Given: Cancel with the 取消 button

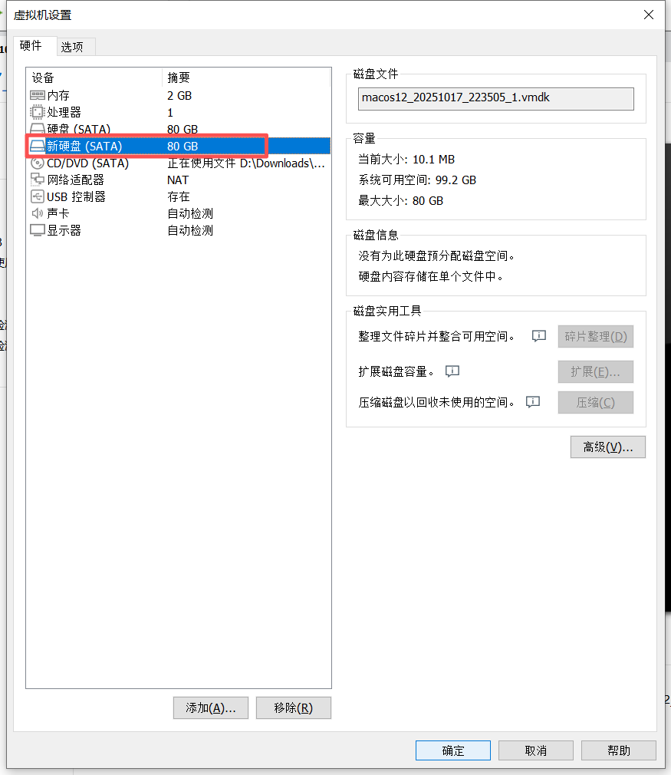Looking at the screenshot, I should 536,750.
